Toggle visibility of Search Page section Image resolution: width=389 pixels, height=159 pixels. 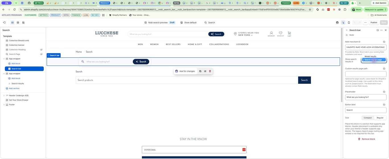click(41, 54)
